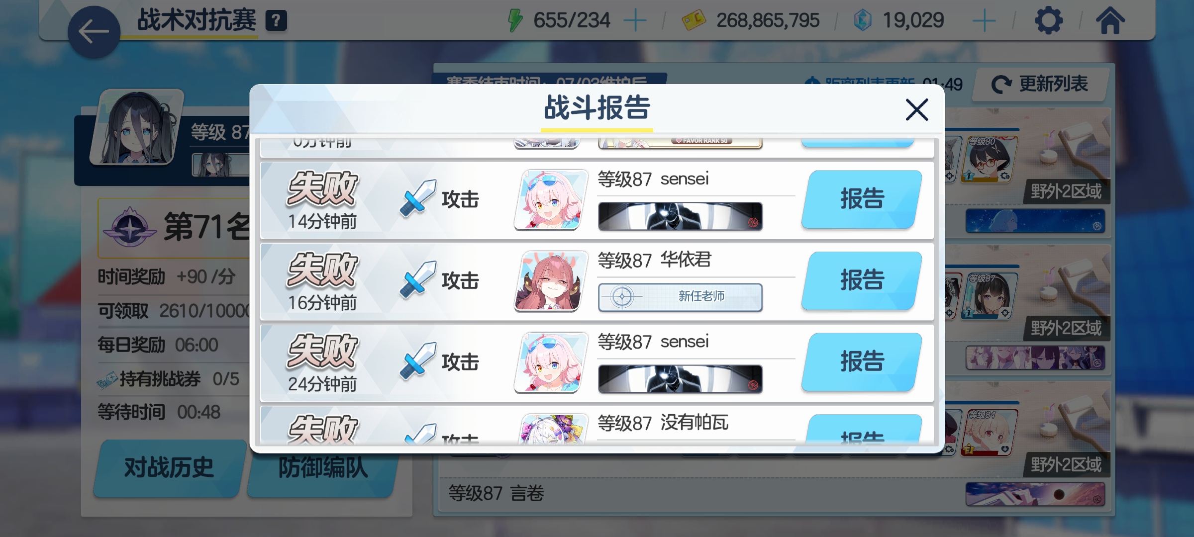Select sensei's pink-haired avatar, 14分钟前 row
1194x537 pixels.
551,200
